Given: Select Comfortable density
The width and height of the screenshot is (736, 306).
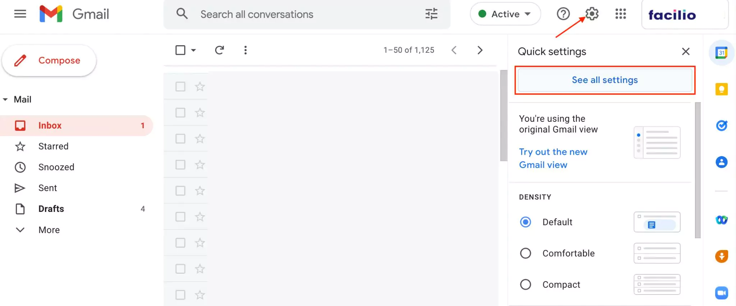Looking at the screenshot, I should 525,253.
